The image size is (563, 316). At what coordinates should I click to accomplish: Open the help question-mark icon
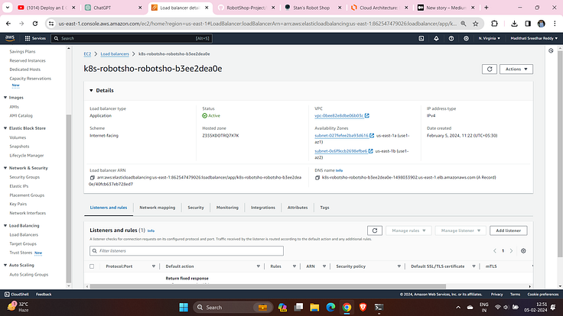click(x=451, y=38)
